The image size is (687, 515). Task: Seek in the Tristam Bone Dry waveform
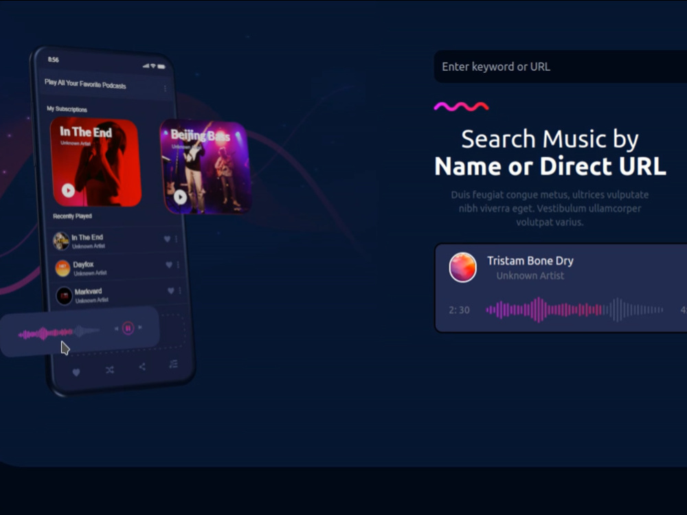coord(574,310)
